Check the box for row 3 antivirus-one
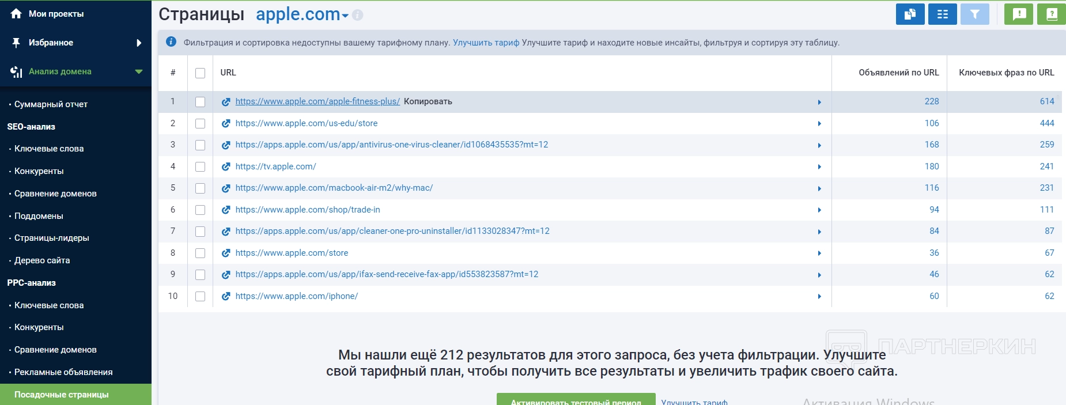 click(x=200, y=145)
